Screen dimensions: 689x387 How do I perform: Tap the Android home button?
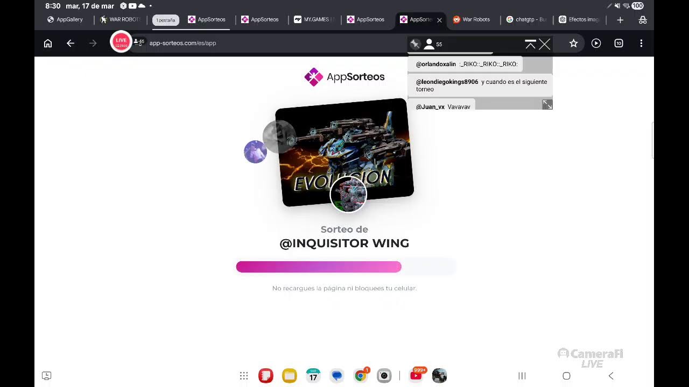point(566,376)
